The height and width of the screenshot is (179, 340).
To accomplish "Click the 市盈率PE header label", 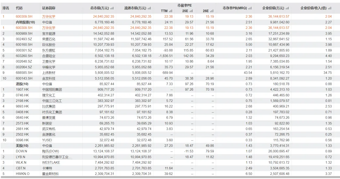I will tap(184, 5).
